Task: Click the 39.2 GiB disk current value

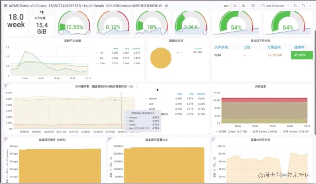Action: 197,52
